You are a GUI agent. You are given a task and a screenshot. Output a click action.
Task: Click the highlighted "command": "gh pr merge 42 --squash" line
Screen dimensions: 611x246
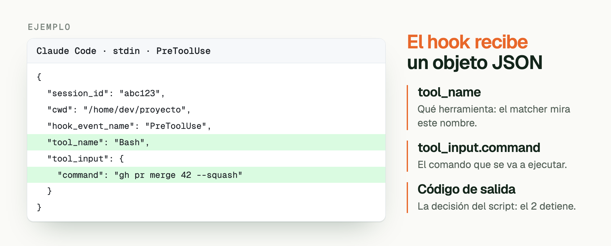[206, 175]
